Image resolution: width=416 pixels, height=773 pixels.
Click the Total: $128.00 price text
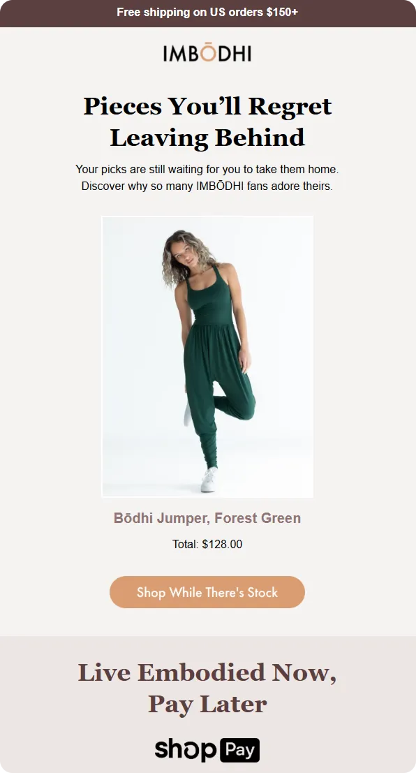[207, 544]
